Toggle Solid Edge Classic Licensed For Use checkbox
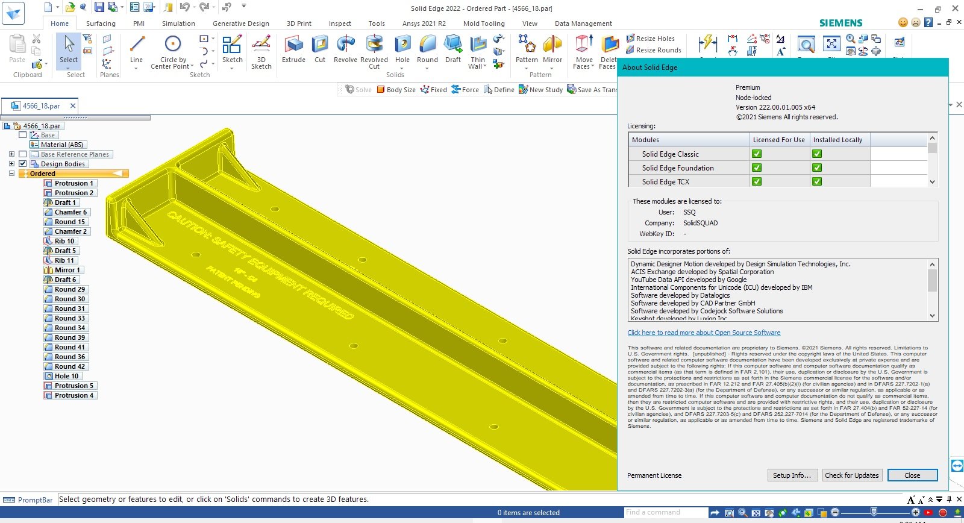 pos(757,154)
